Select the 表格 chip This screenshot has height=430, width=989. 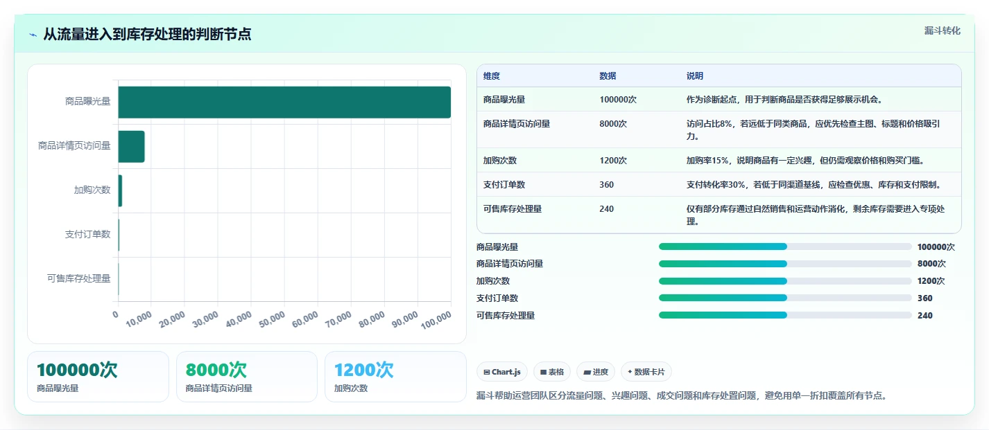(552, 372)
